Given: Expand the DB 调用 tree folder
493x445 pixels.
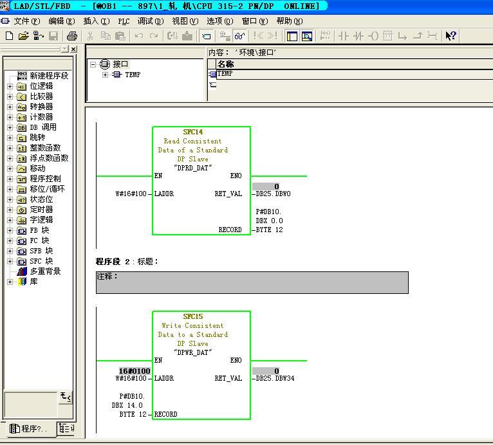Looking at the screenshot, I should (x=10, y=128).
